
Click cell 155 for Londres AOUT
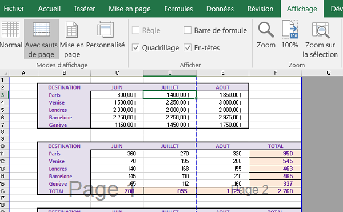[223, 169]
